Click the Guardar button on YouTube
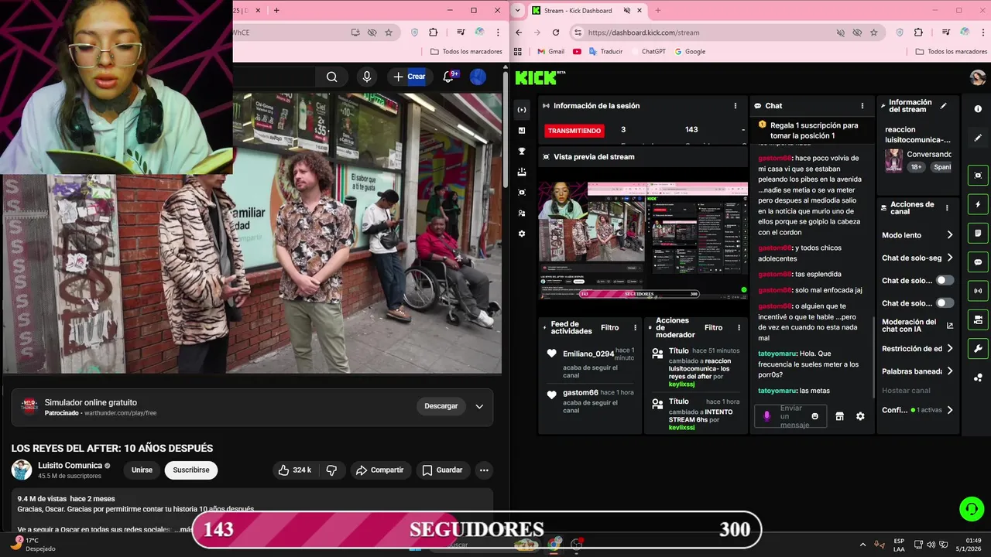This screenshot has width=991, height=557. pyautogui.click(x=442, y=470)
